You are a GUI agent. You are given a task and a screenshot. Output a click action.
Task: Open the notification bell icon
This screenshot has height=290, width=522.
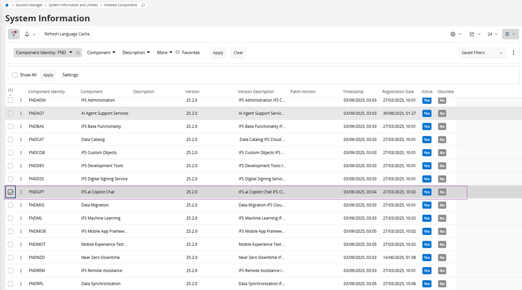[x=27, y=34]
